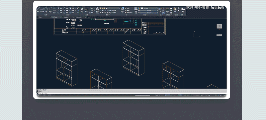The image size is (266, 120).
Task: Open the object color ByLayer dropdown
Action: (x=149, y=8)
